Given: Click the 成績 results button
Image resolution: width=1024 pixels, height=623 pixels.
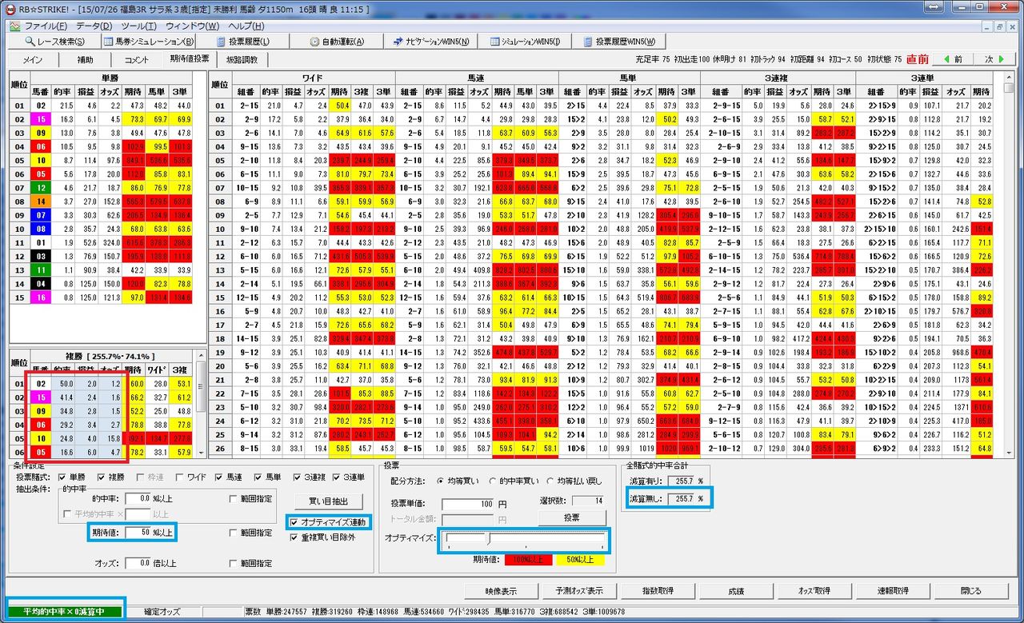Looking at the screenshot, I should [736, 591].
